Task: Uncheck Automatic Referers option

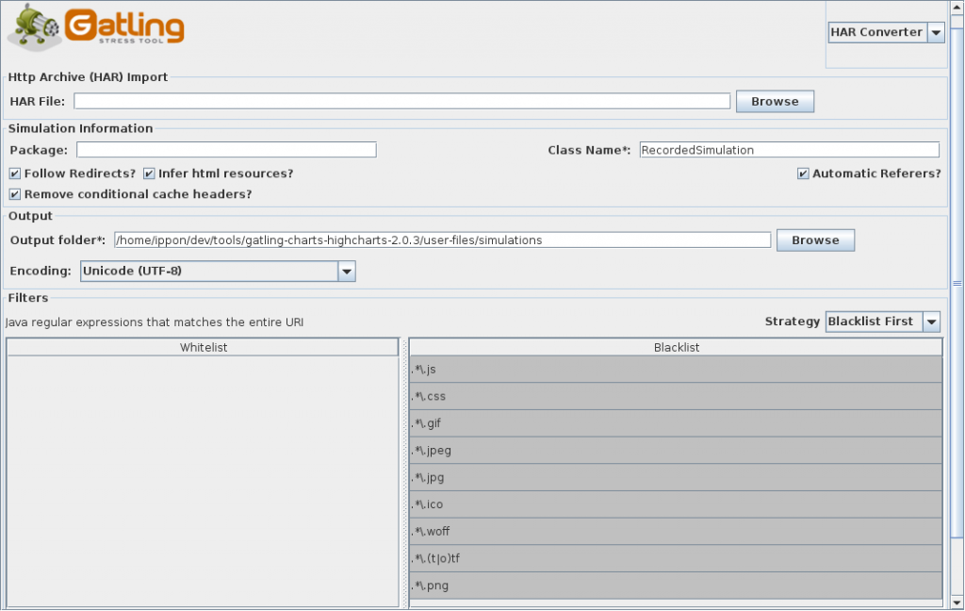Action: pyautogui.click(x=803, y=173)
